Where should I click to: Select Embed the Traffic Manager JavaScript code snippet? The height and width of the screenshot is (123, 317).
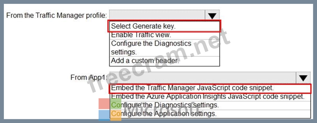[x=210, y=89]
